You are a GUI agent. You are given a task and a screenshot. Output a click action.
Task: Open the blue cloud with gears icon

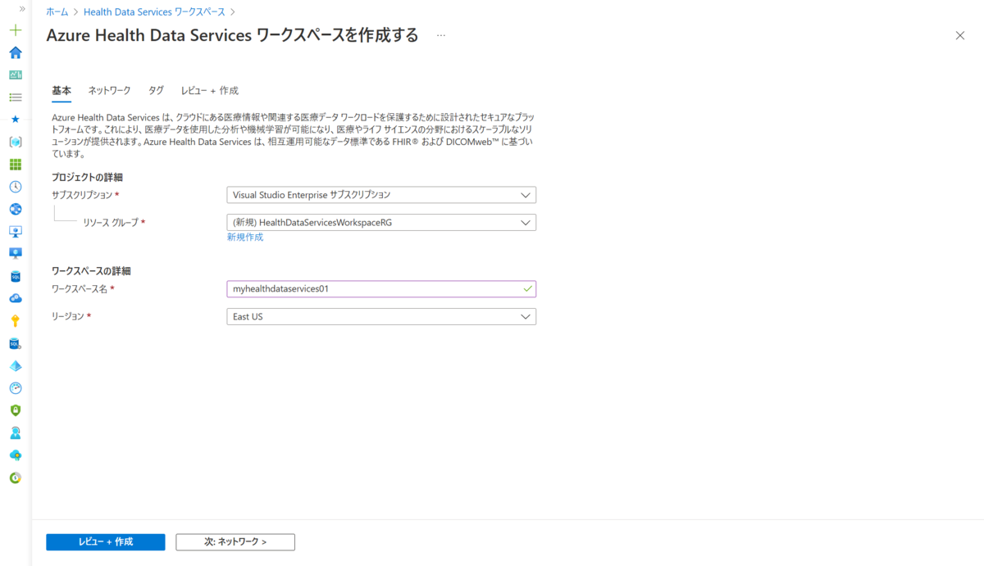(15, 298)
